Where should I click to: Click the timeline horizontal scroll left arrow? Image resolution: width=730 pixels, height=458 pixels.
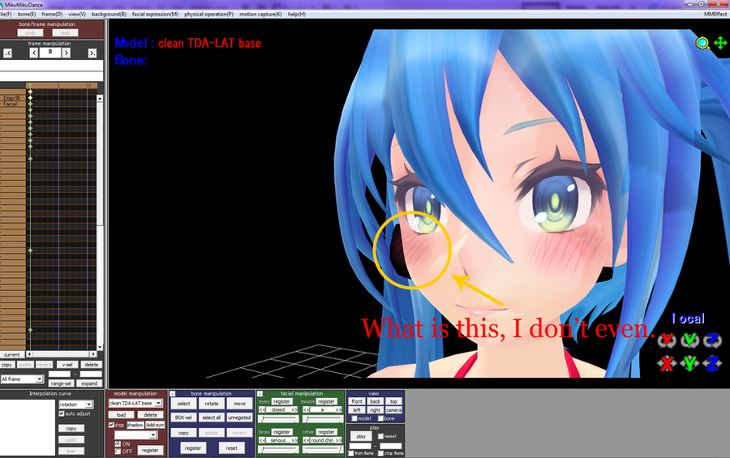click(29, 354)
